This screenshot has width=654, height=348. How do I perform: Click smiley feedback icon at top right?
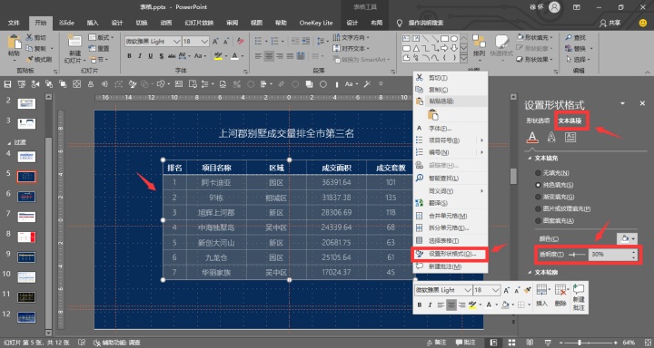coord(643,23)
